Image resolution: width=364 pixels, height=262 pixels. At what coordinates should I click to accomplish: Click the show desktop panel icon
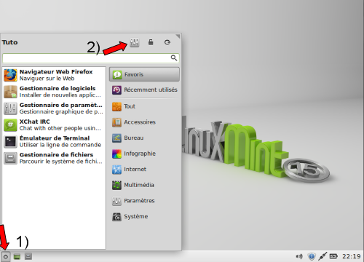pos(17,256)
